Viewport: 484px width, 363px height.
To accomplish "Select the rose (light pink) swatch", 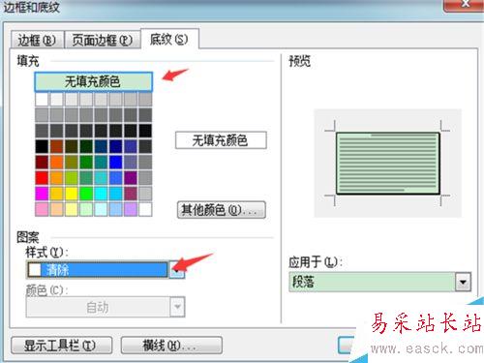I will 42,209.
